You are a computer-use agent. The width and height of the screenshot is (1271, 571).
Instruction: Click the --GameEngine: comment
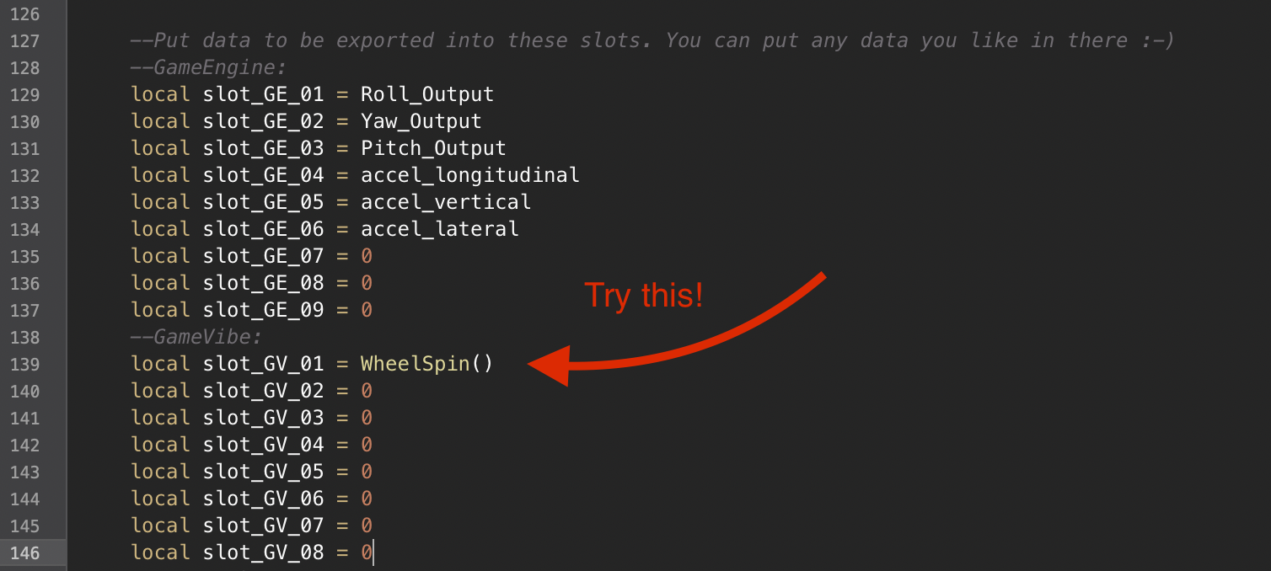(x=208, y=68)
